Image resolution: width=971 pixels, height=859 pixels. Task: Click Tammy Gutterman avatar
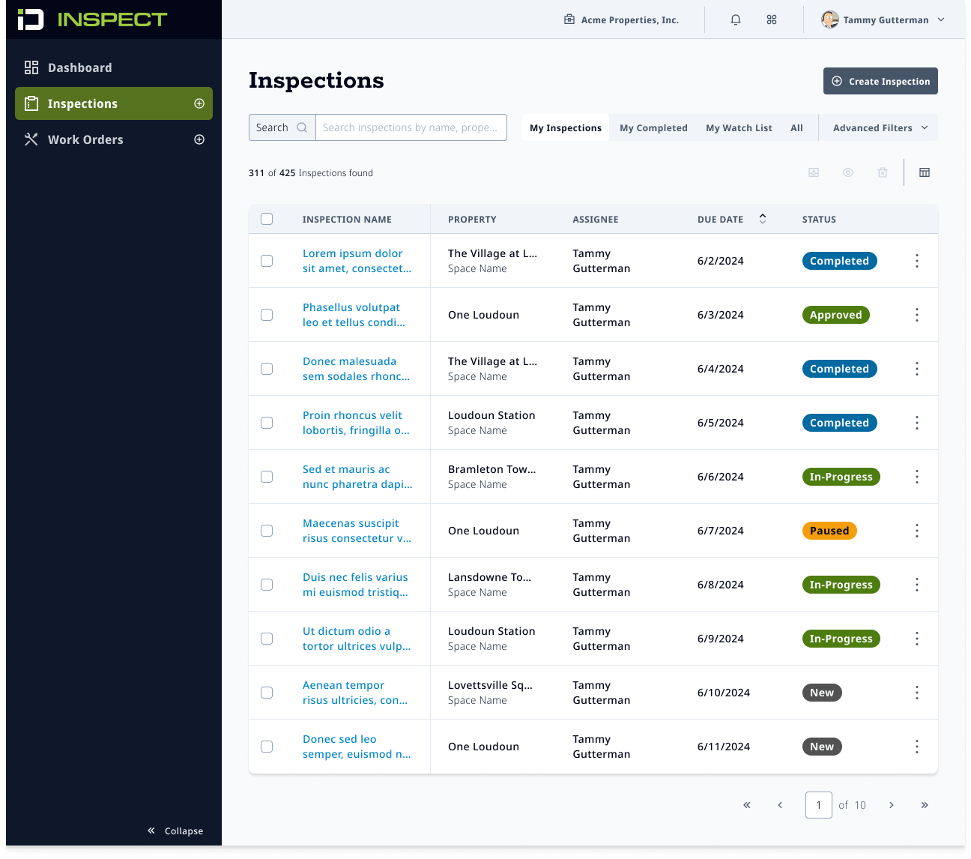[829, 19]
